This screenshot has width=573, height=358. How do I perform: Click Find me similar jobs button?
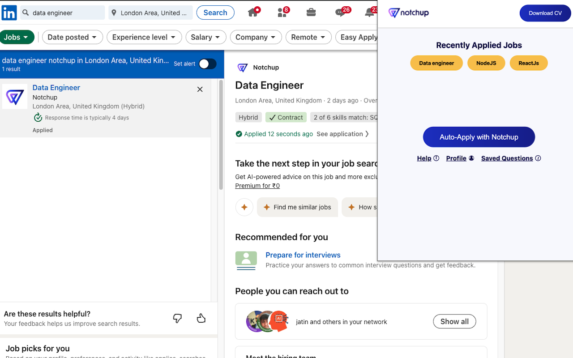(297, 207)
